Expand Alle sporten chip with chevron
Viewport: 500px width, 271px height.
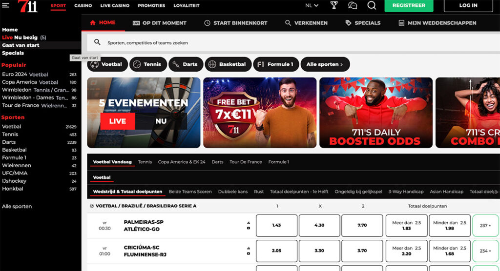coord(325,64)
